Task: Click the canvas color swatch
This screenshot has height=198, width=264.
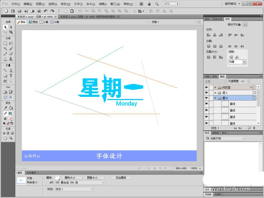Action: coord(57,178)
